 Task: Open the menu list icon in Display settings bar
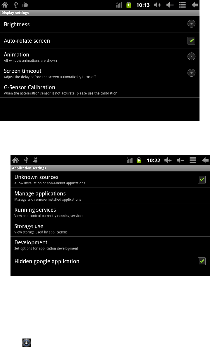[182, 5]
